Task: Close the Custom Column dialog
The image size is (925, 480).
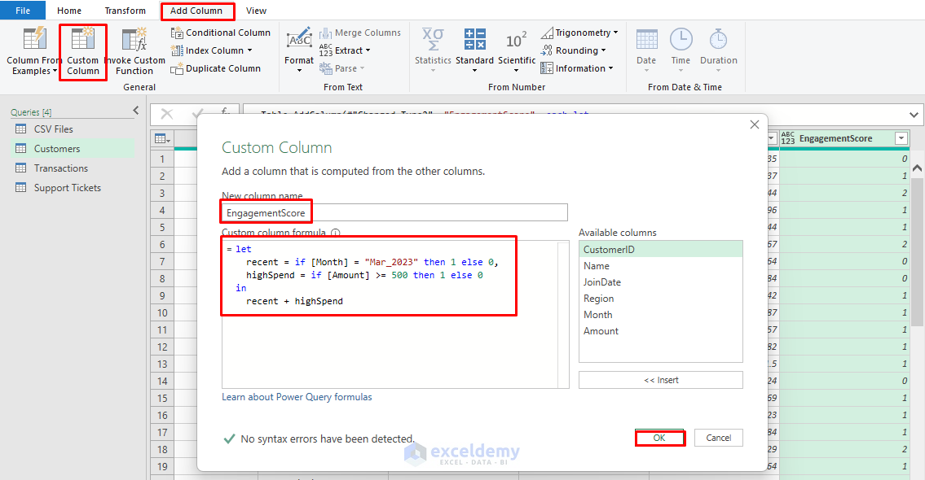Action: [755, 124]
